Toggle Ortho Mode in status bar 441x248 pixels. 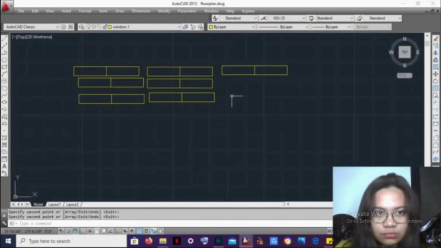tap(82, 231)
